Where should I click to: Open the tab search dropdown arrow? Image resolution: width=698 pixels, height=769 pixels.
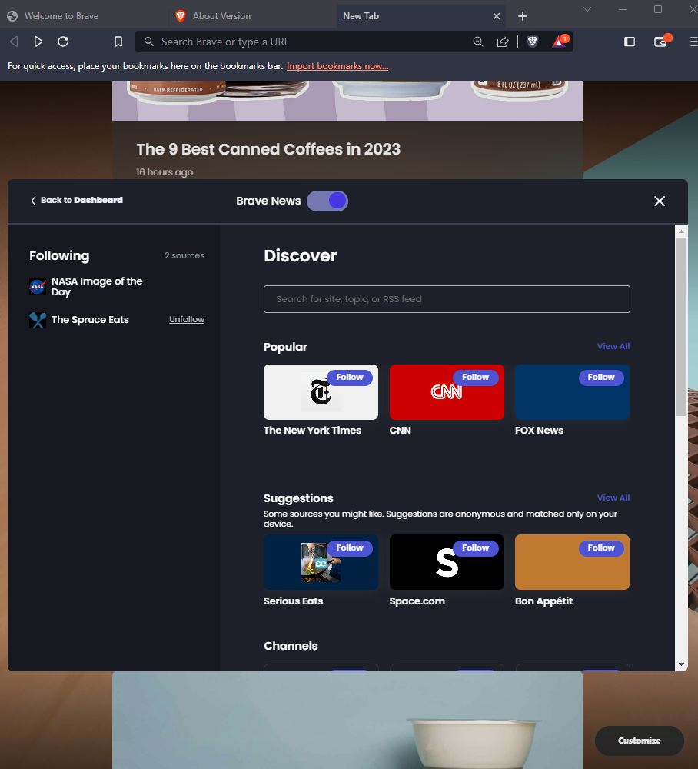click(x=587, y=9)
